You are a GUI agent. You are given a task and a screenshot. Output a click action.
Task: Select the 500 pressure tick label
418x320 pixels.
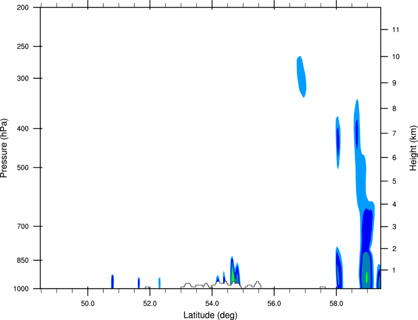point(23,167)
